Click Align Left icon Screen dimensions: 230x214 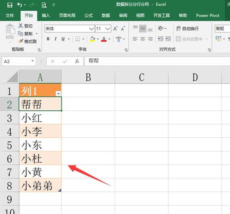pos(135,39)
